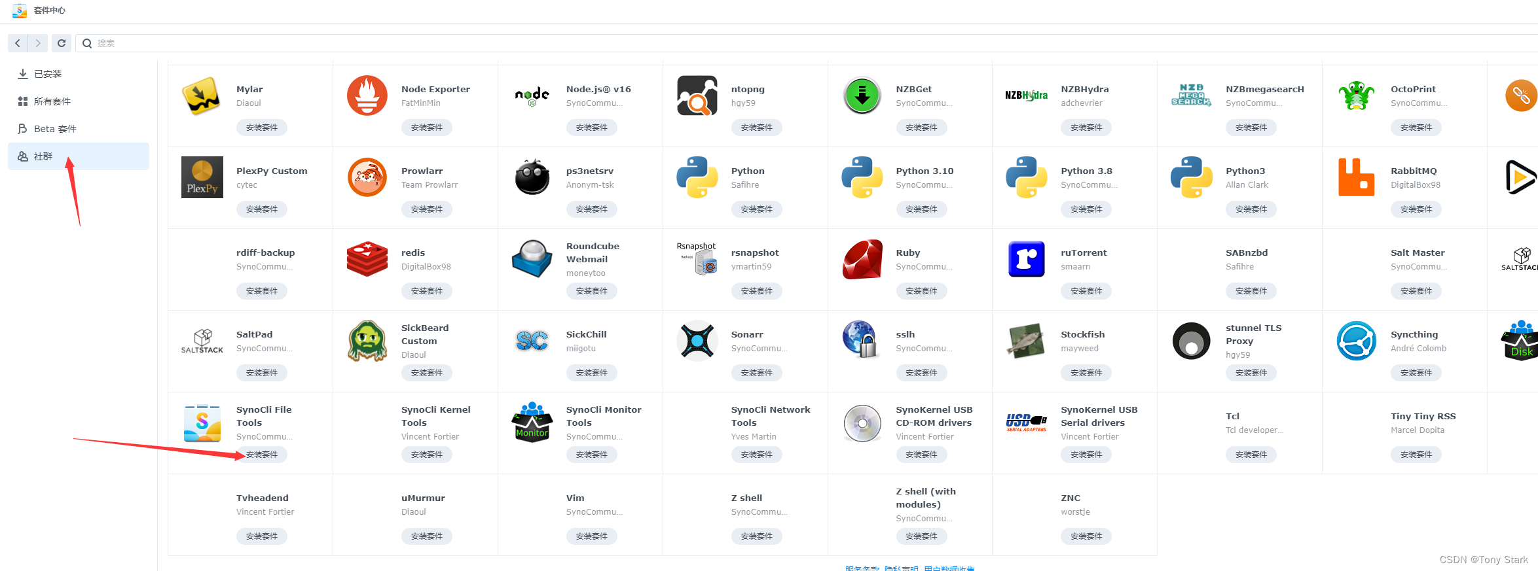Image resolution: width=1538 pixels, height=571 pixels.
Task: Click the Roundcube Webmail icon
Action: point(532,259)
